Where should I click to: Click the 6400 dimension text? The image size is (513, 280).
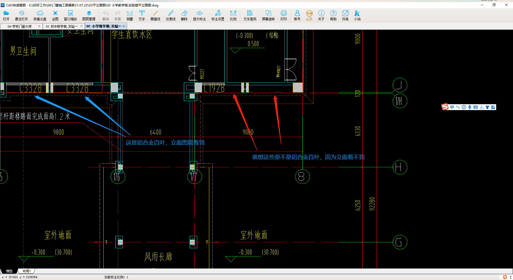[x=156, y=132]
